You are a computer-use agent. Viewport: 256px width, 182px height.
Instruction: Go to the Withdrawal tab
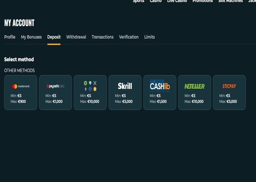pyautogui.click(x=76, y=37)
